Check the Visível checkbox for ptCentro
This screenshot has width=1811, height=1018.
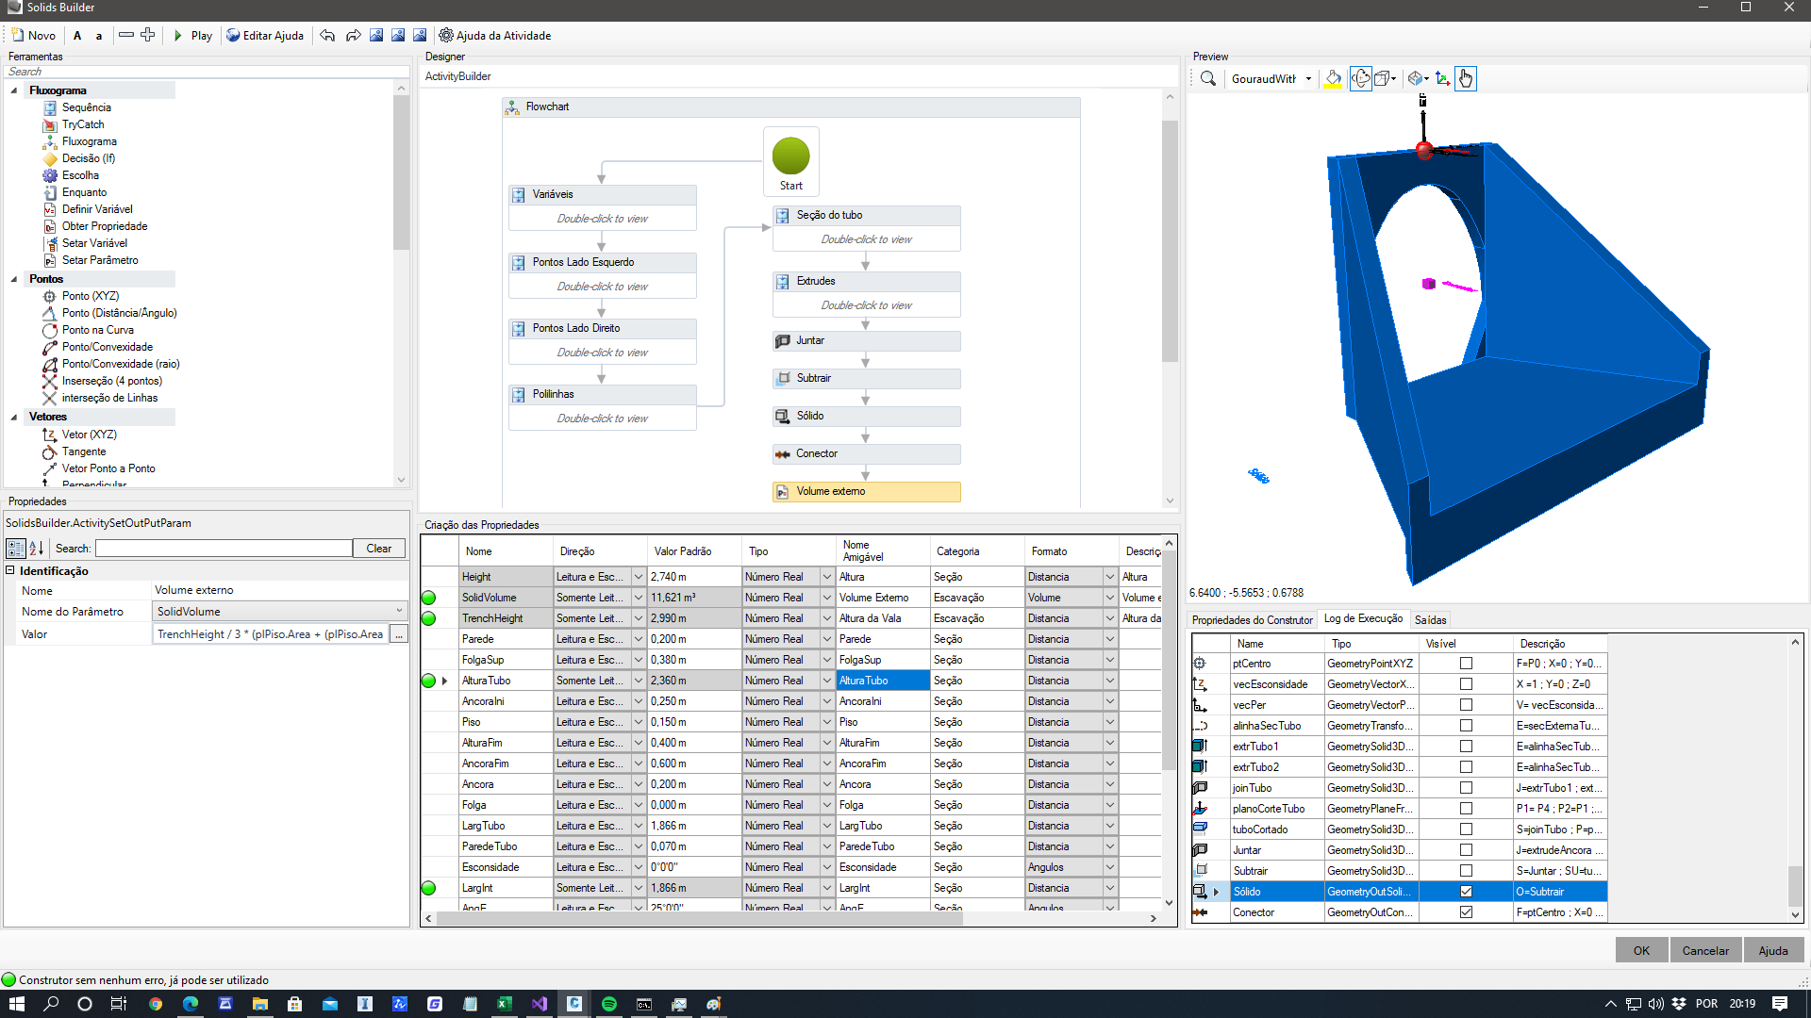coord(1466,664)
